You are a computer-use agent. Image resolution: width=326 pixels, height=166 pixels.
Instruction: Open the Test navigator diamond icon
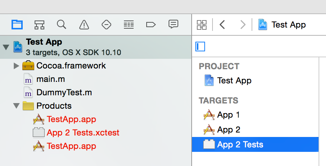(x=106, y=25)
